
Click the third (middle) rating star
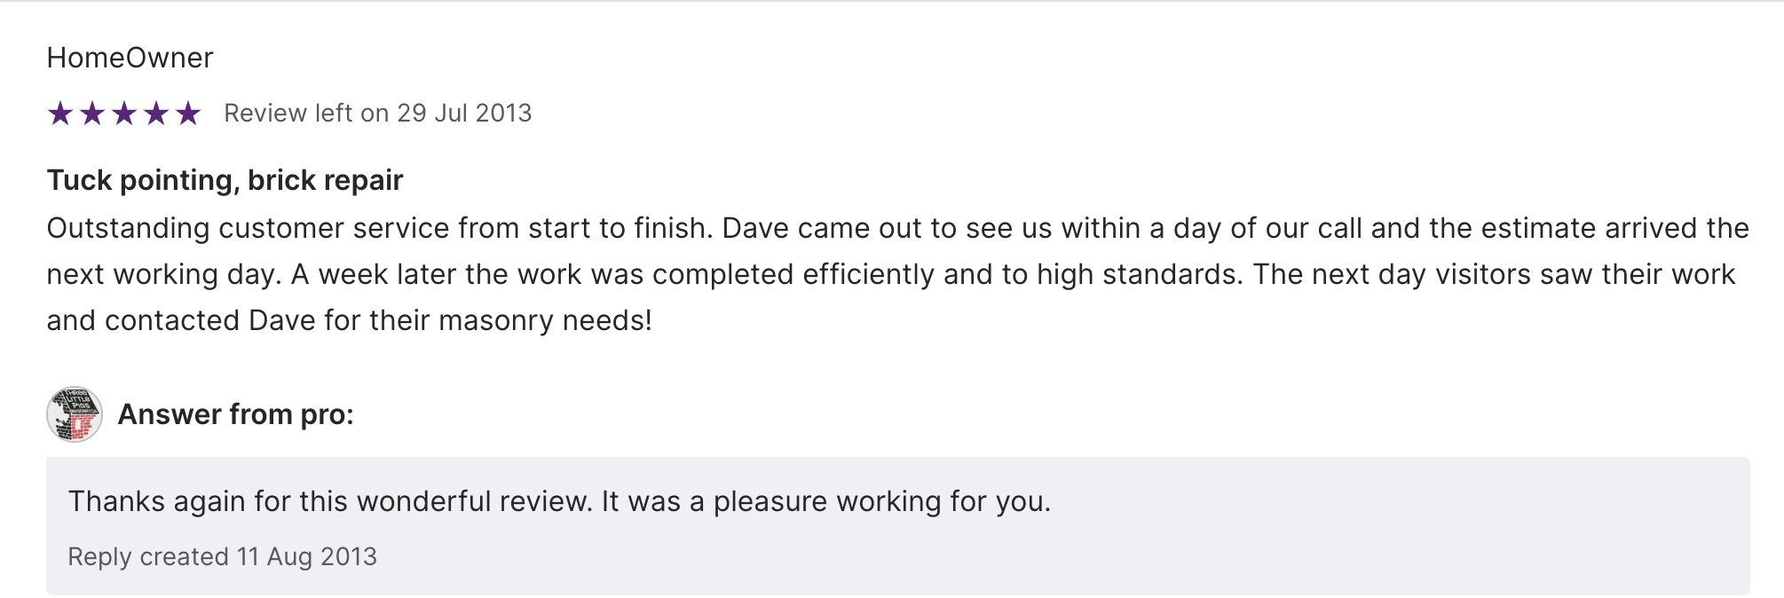click(x=124, y=114)
